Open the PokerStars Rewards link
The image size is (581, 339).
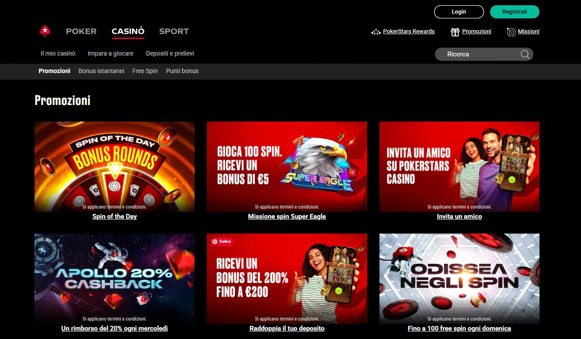pyautogui.click(x=409, y=31)
